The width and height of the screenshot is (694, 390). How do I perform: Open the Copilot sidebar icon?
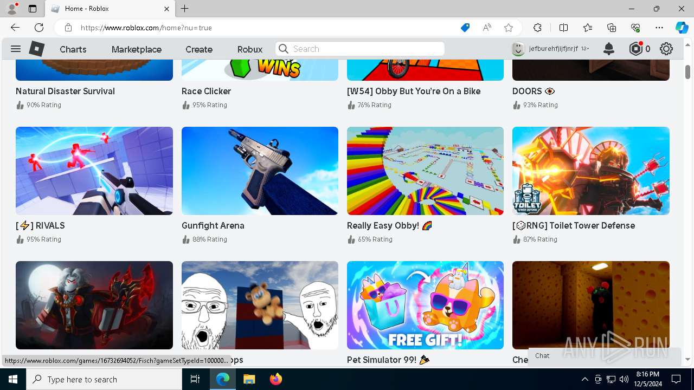pos(682,28)
